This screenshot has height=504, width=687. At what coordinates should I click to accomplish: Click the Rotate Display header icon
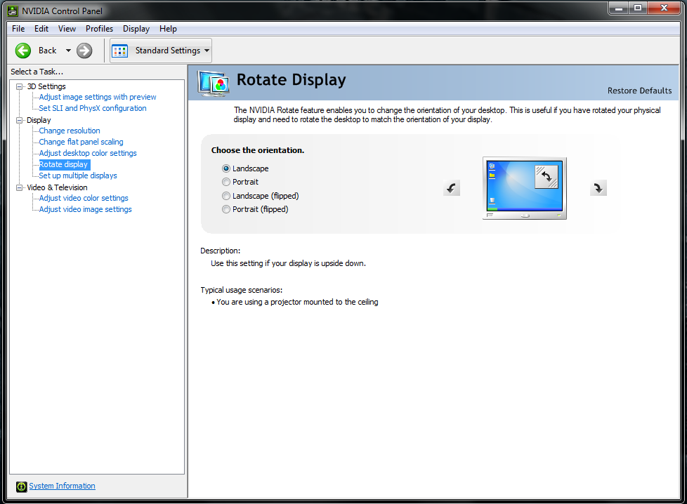(214, 84)
